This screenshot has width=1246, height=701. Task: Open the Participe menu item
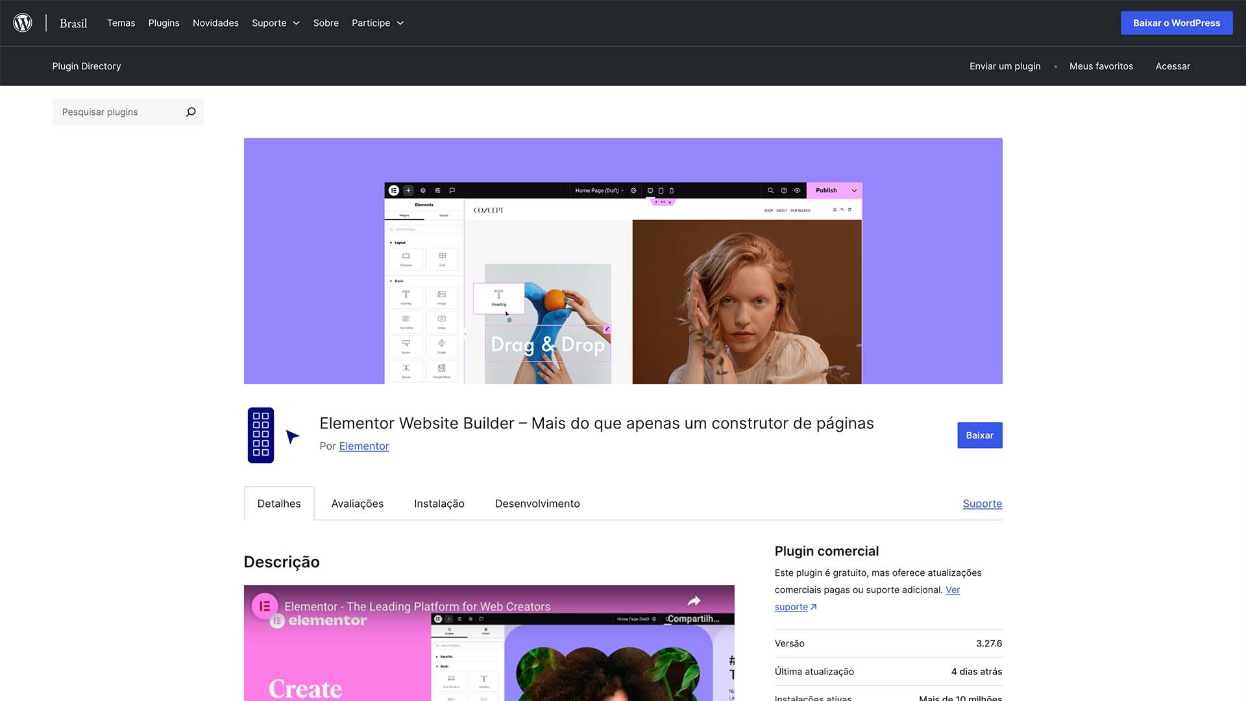coord(371,23)
